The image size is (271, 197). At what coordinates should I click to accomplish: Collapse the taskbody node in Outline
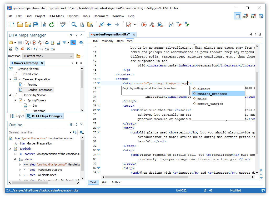pyautogui.click(x=10, y=149)
